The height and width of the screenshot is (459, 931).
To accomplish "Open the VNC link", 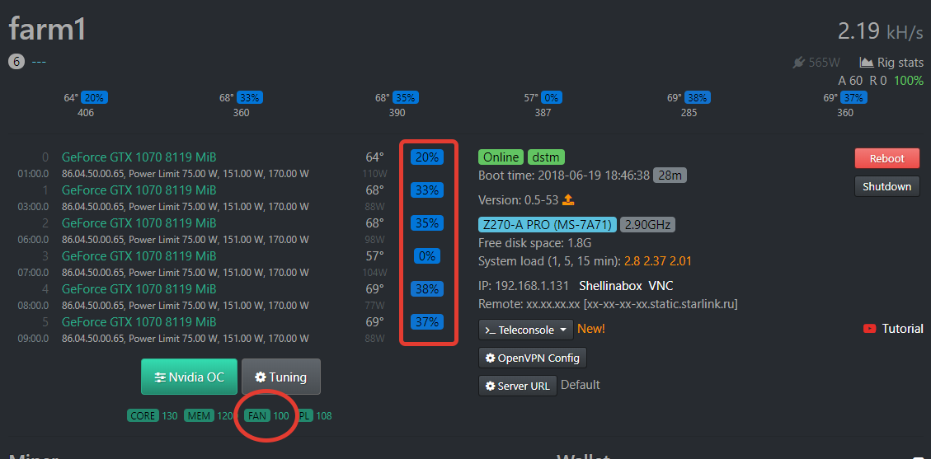I will pyautogui.click(x=661, y=285).
